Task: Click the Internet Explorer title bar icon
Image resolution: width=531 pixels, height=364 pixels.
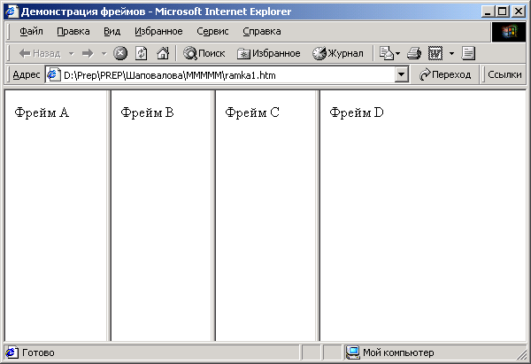Action: (x=12, y=12)
